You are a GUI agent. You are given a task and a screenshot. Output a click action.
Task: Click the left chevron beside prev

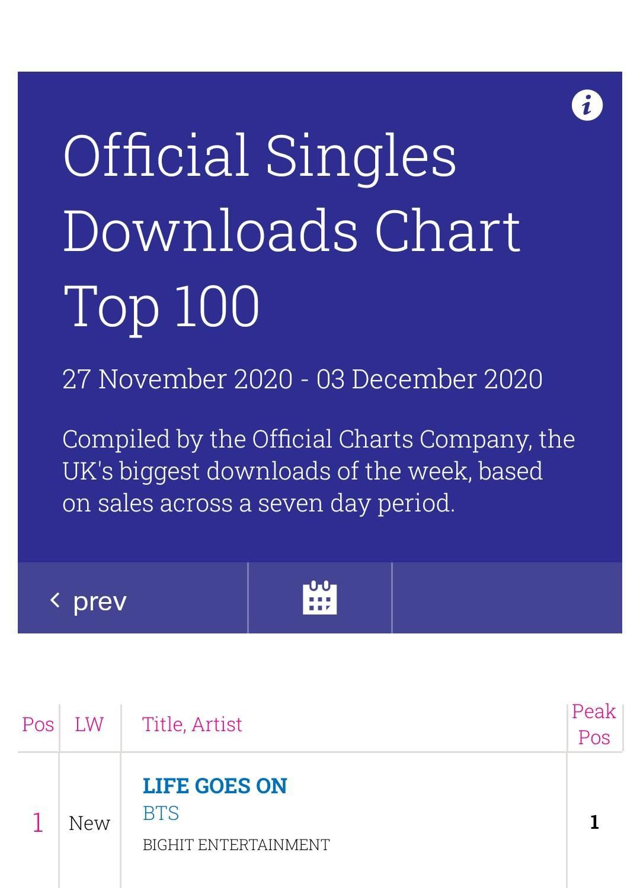(55, 600)
